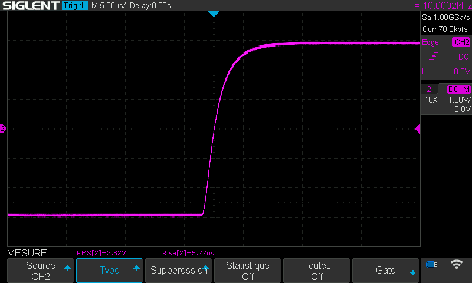Click the Sa 1.00GSa/s sample rate
Screen dimensions: 472x283
pos(446,18)
